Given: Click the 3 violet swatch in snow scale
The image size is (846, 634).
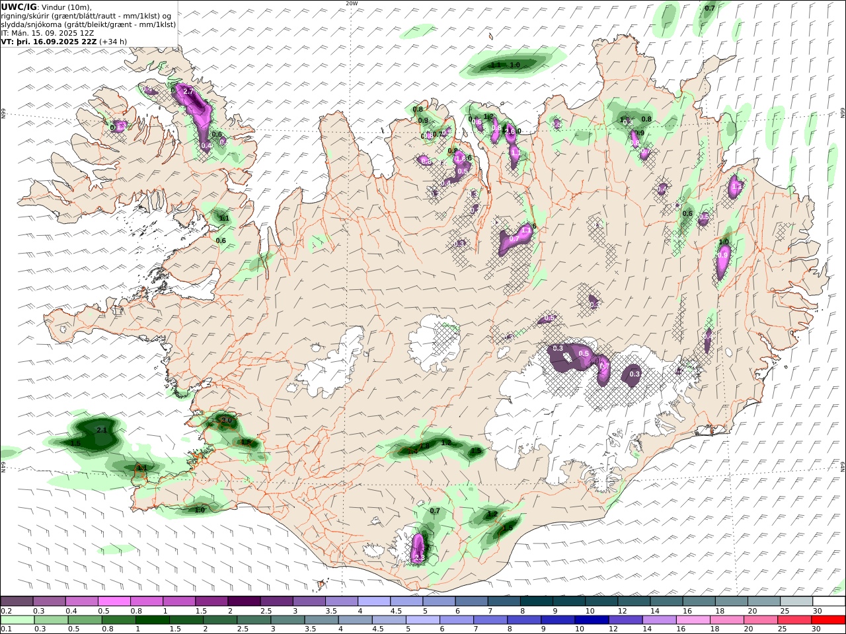Looking at the screenshot, I should (x=309, y=602).
